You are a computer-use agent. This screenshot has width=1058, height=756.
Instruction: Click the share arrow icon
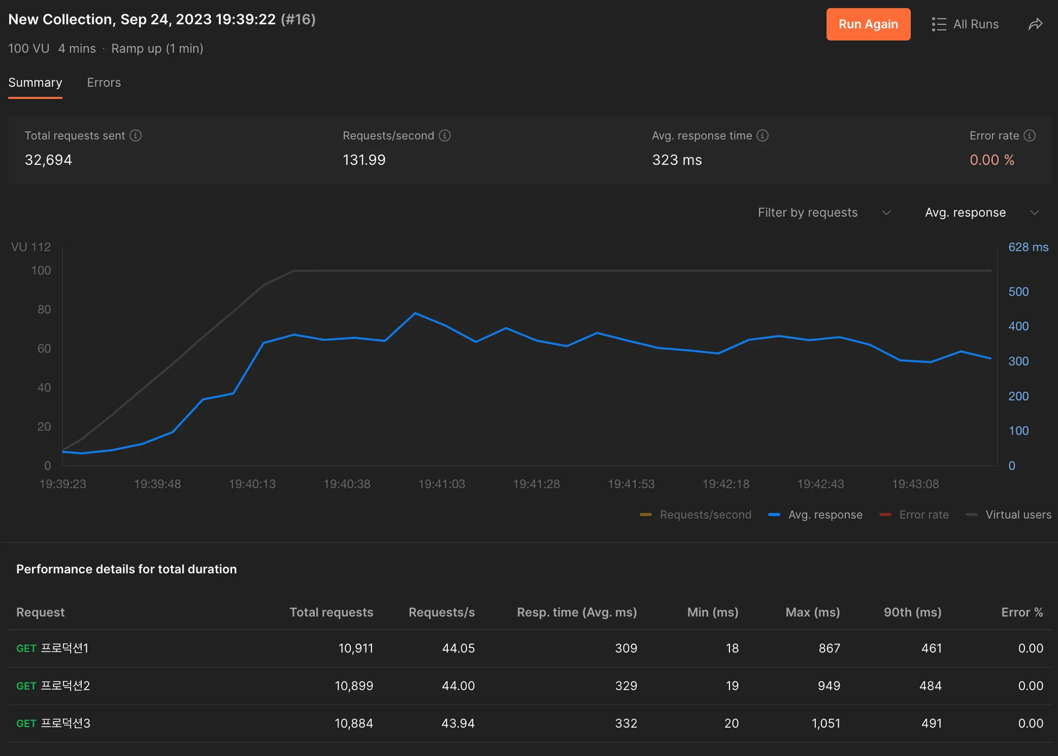(x=1035, y=24)
